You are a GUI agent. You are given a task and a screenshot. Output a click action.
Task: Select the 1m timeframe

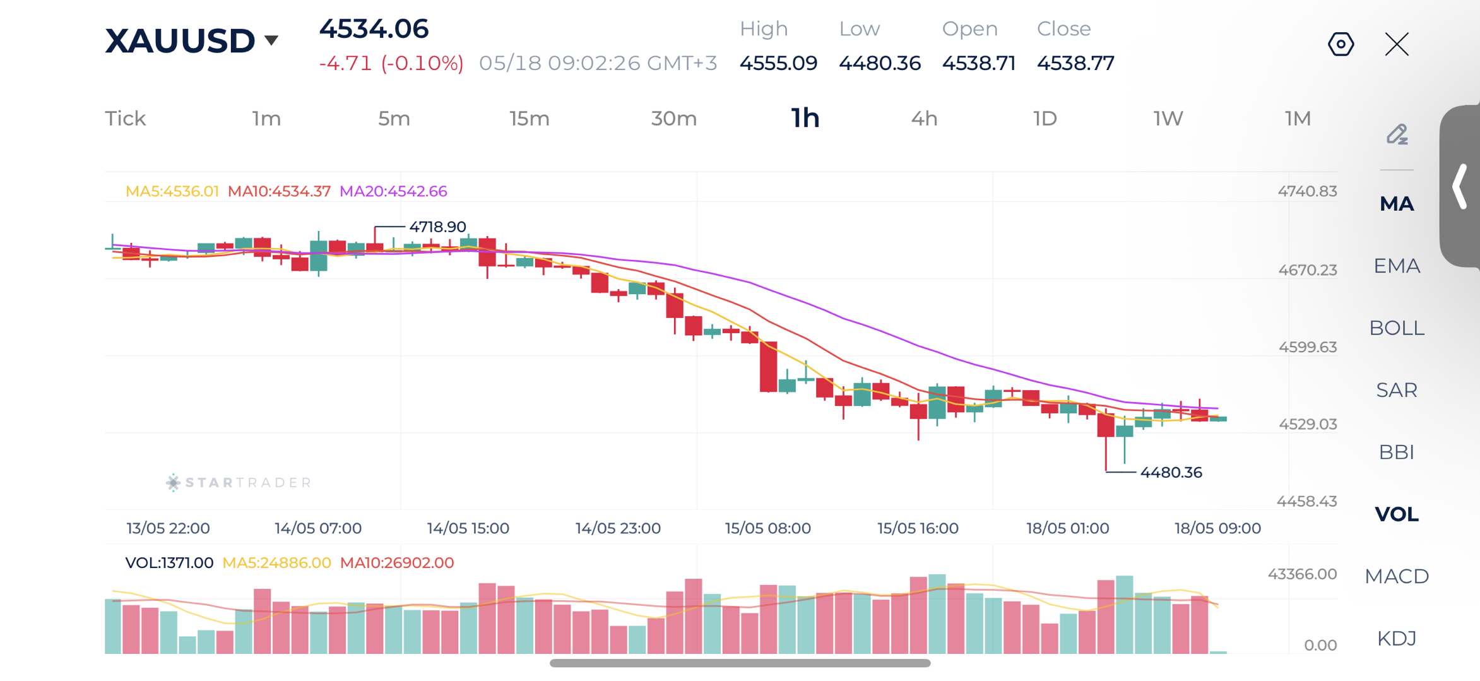point(266,119)
